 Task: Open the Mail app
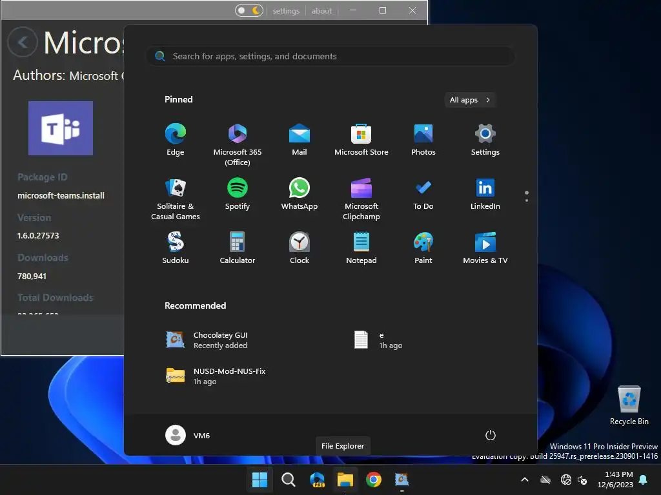click(300, 140)
